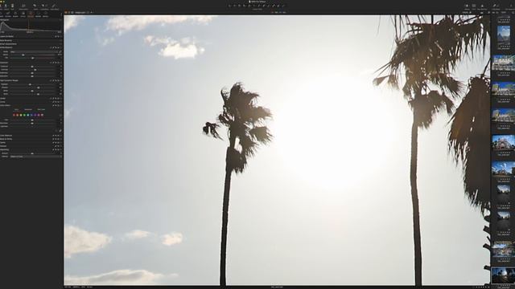Select the purple swatch in Color Editor
Screen dimensions: 515x289
(x=35, y=115)
